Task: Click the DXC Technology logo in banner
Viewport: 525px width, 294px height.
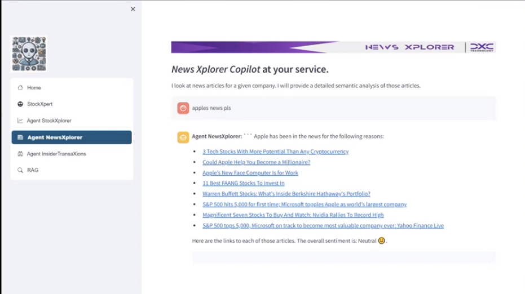Action: tap(482, 47)
